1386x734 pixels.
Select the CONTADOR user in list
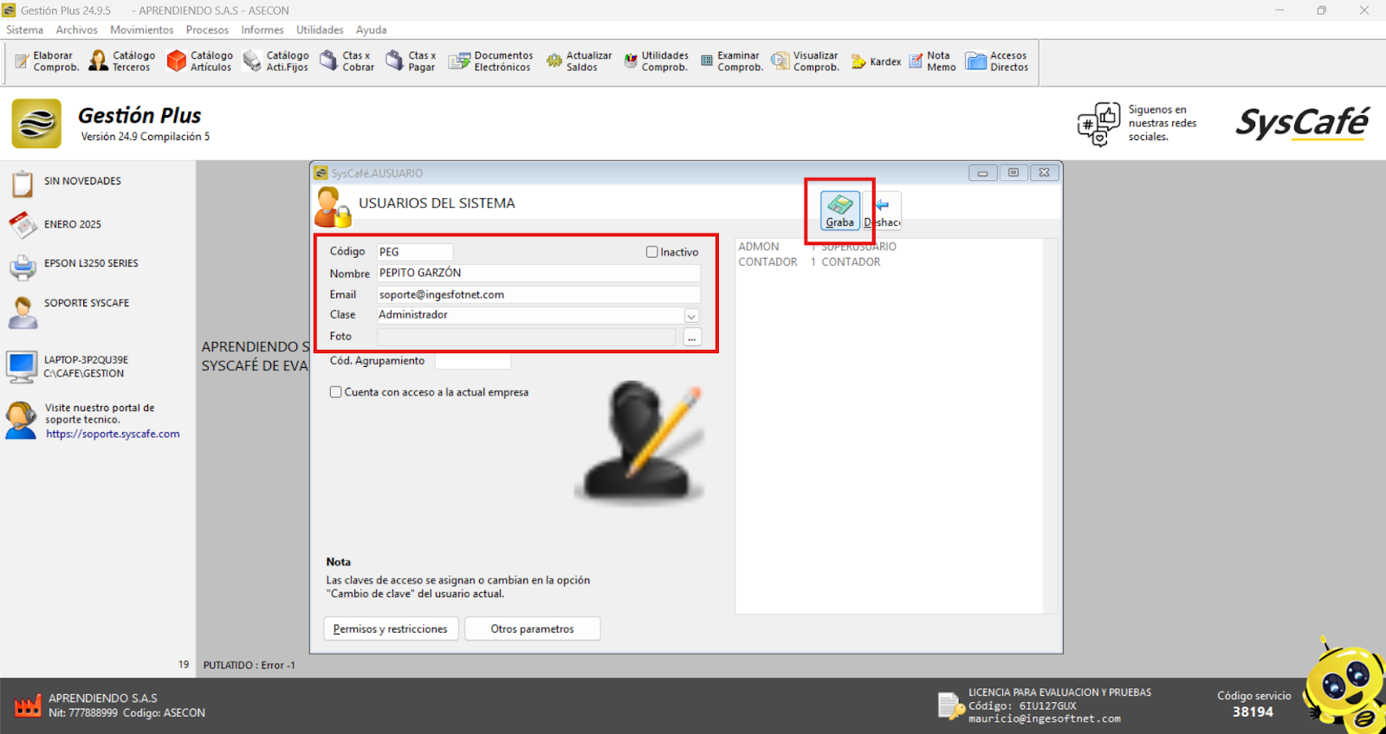point(767,262)
